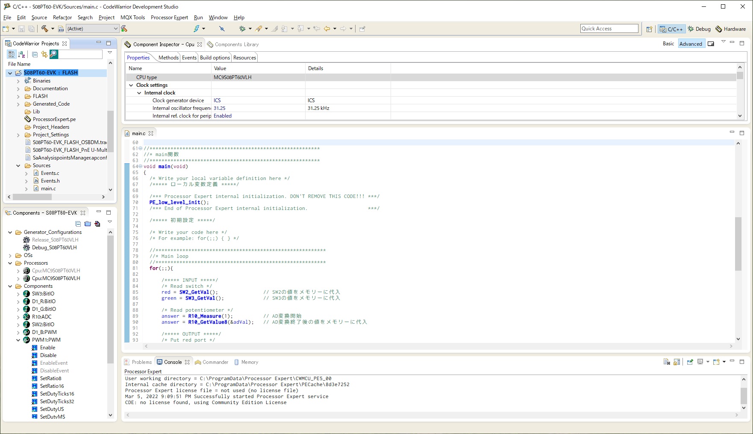Viewport: 753px width, 434px height.
Task: Click sort alphabetically icon in CodeWarrior Projects
Action: tap(22, 54)
